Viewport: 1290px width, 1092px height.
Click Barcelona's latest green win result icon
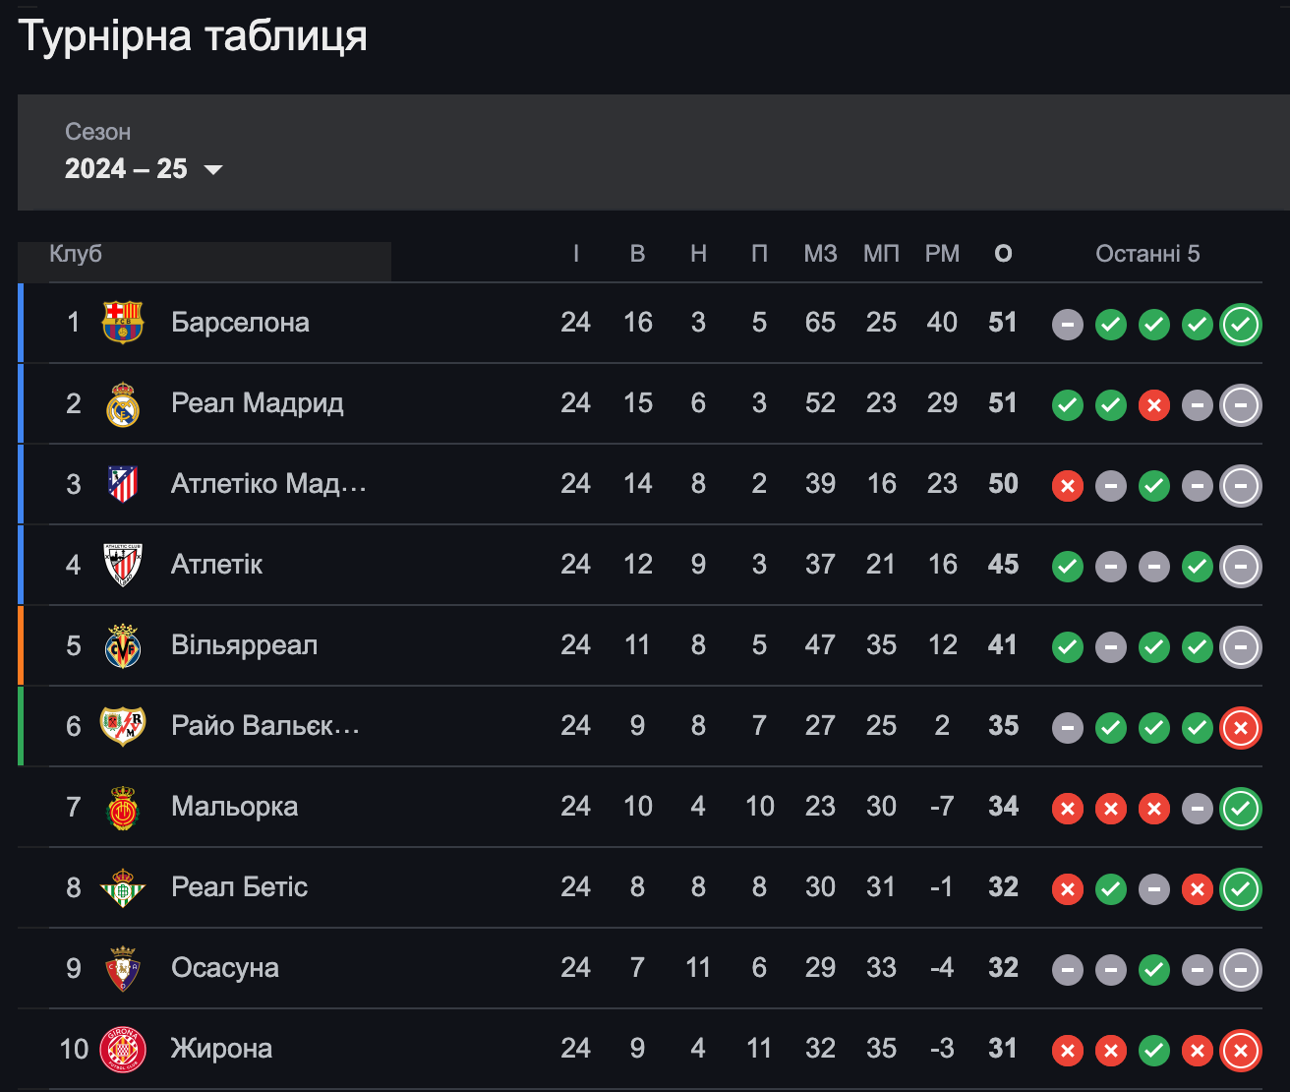[1241, 324]
